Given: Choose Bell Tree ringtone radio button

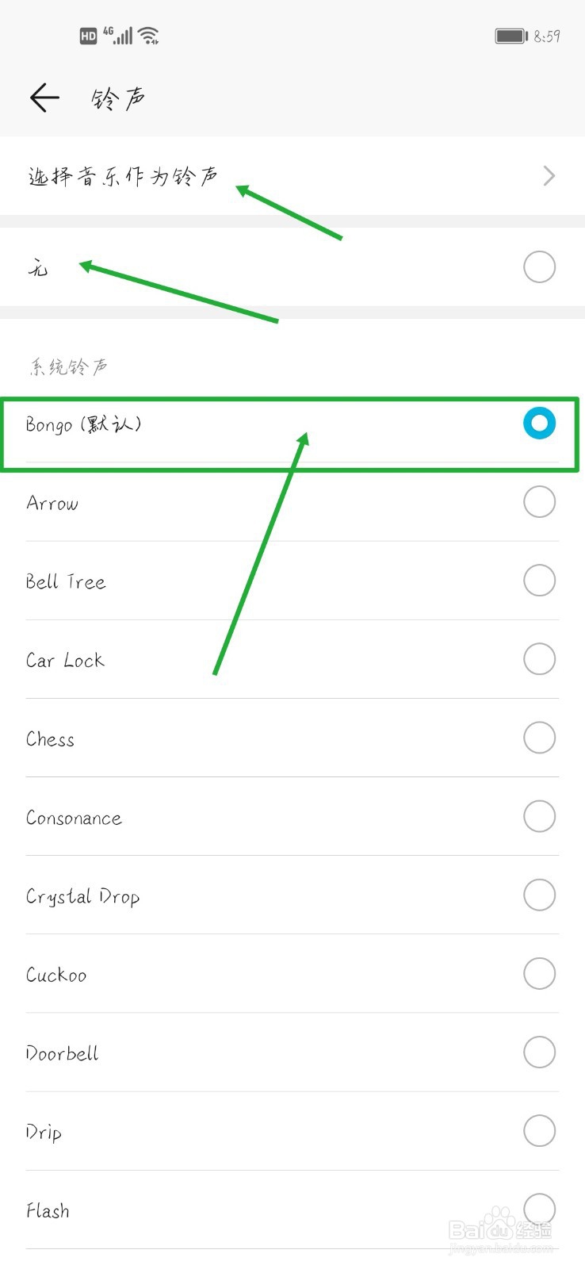Looking at the screenshot, I should pyautogui.click(x=539, y=580).
